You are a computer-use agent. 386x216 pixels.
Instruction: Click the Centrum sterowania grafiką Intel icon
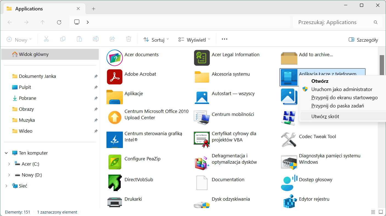pos(114,140)
